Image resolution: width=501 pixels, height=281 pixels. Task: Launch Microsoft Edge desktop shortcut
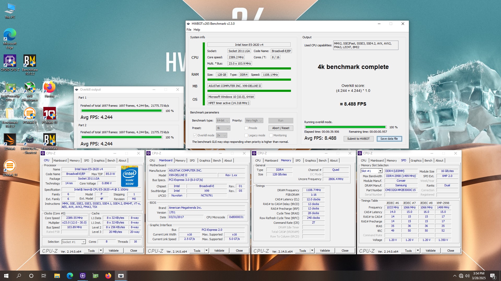(10, 39)
